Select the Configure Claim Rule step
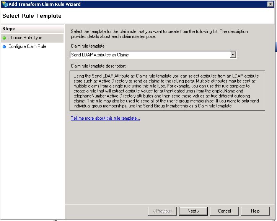277x221 pixels. pyautogui.click(x=32, y=46)
